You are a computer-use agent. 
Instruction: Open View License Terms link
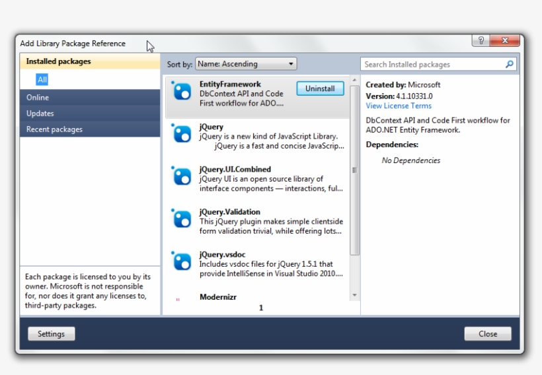399,106
